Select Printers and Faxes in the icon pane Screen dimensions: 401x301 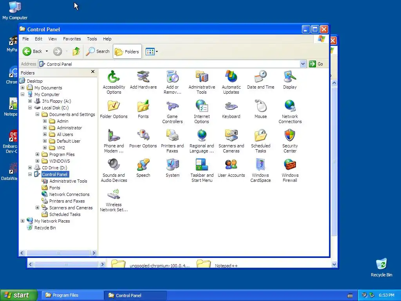pyautogui.click(x=172, y=141)
